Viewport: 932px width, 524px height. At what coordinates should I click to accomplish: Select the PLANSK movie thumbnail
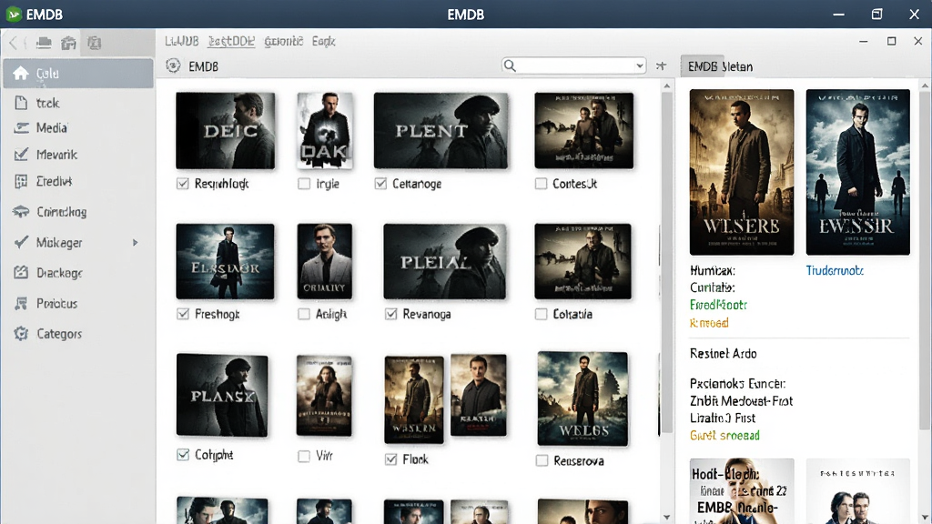coord(222,395)
